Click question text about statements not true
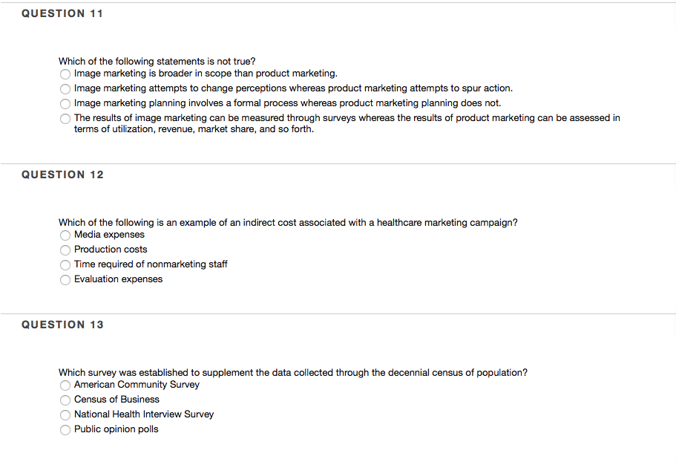The height and width of the screenshot is (462, 676). coord(157,61)
